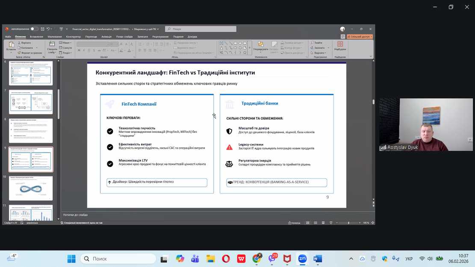The image size is (475, 267).
Task: Open the Arrange (Упорядкувати) tool
Action: [x=260, y=46]
